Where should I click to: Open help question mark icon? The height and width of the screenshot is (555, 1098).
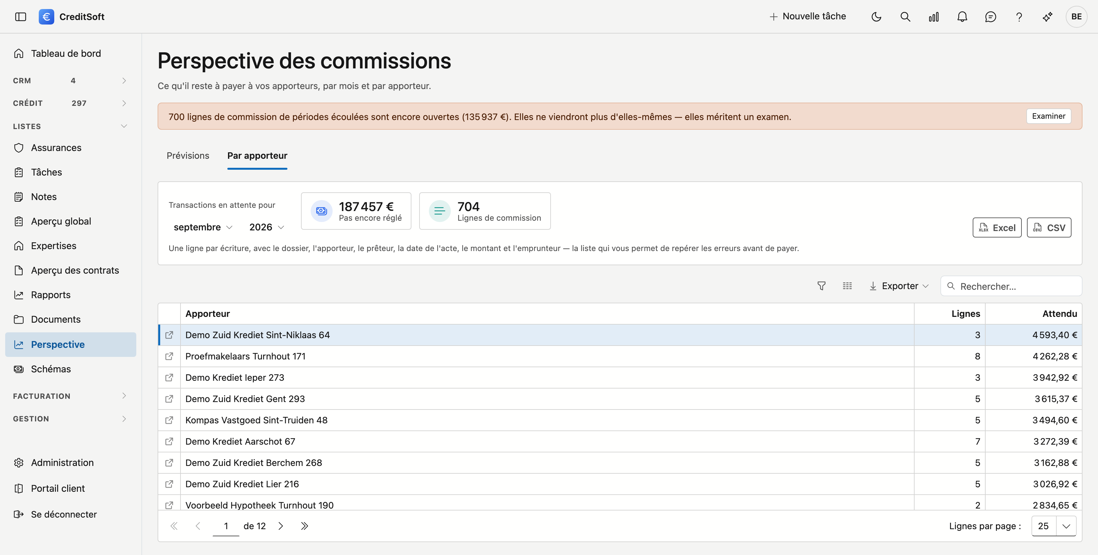point(1019,16)
